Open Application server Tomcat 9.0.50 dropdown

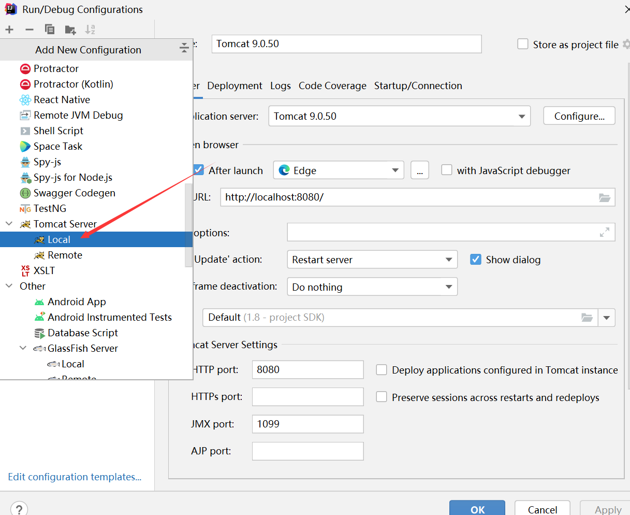pyautogui.click(x=400, y=116)
